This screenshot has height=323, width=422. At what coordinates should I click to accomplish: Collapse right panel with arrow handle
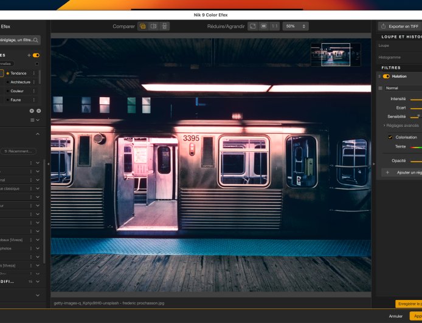[x=373, y=164]
